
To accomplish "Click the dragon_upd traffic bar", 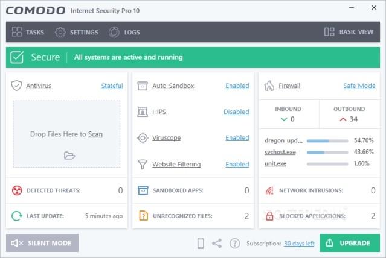I will [x=327, y=141].
